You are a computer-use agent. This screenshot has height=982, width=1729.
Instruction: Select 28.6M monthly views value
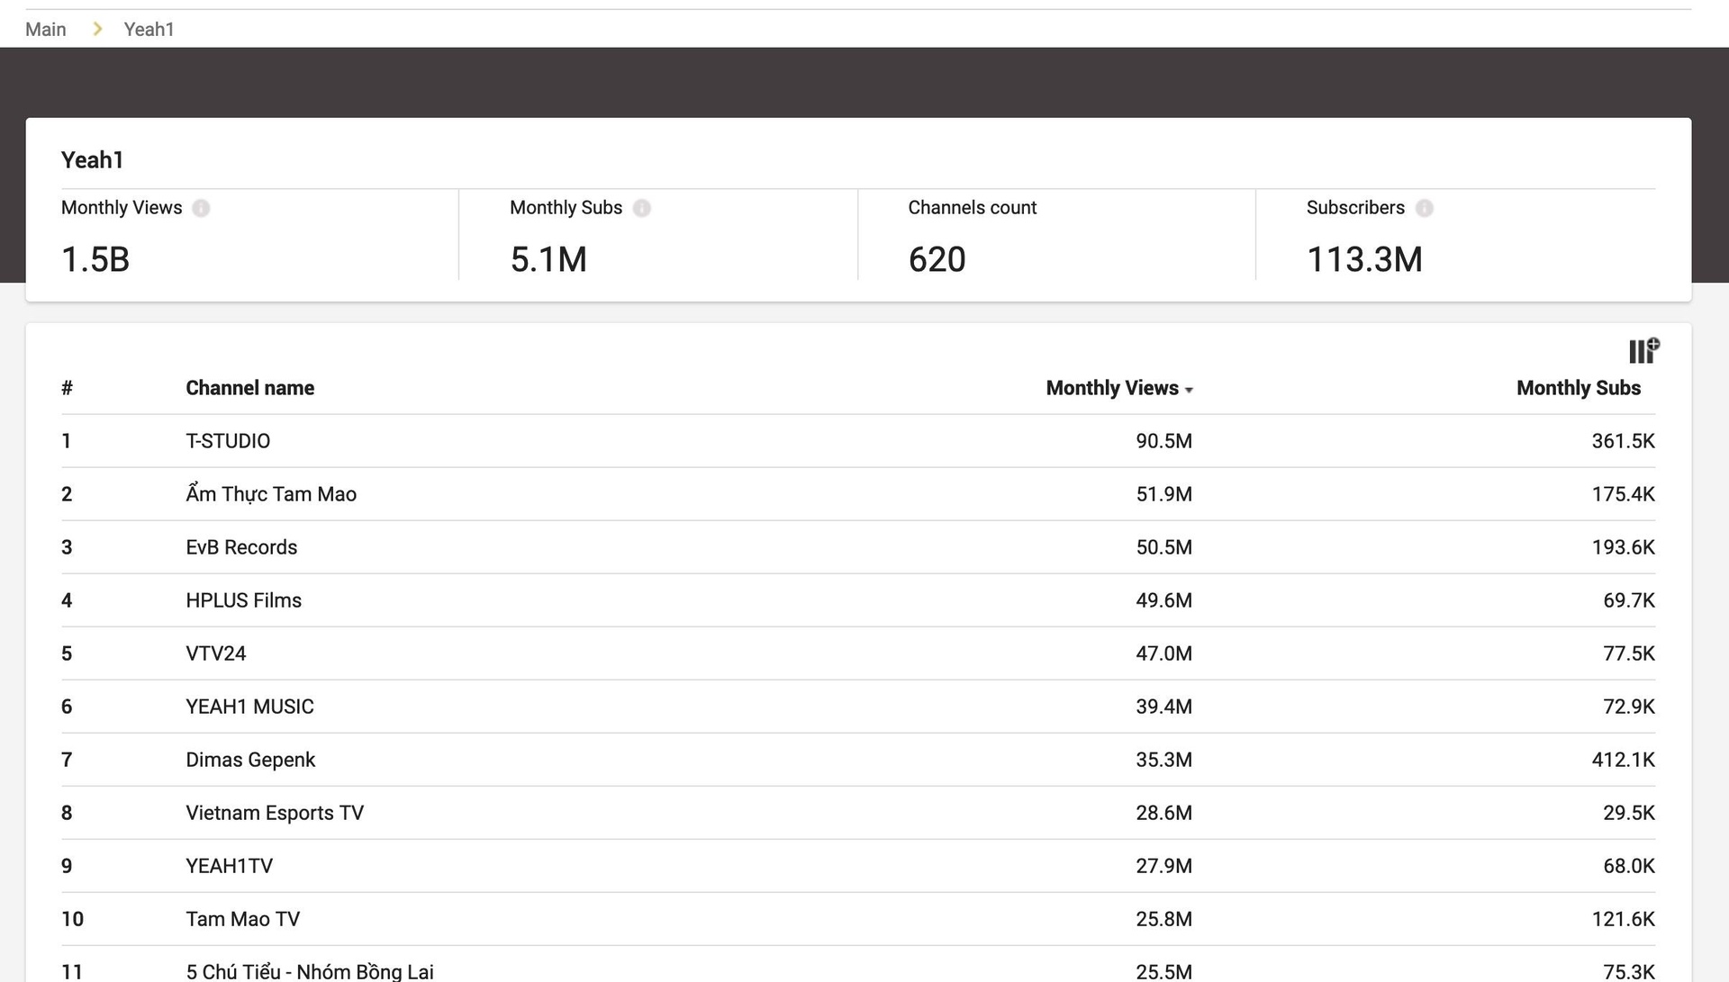(x=1163, y=813)
